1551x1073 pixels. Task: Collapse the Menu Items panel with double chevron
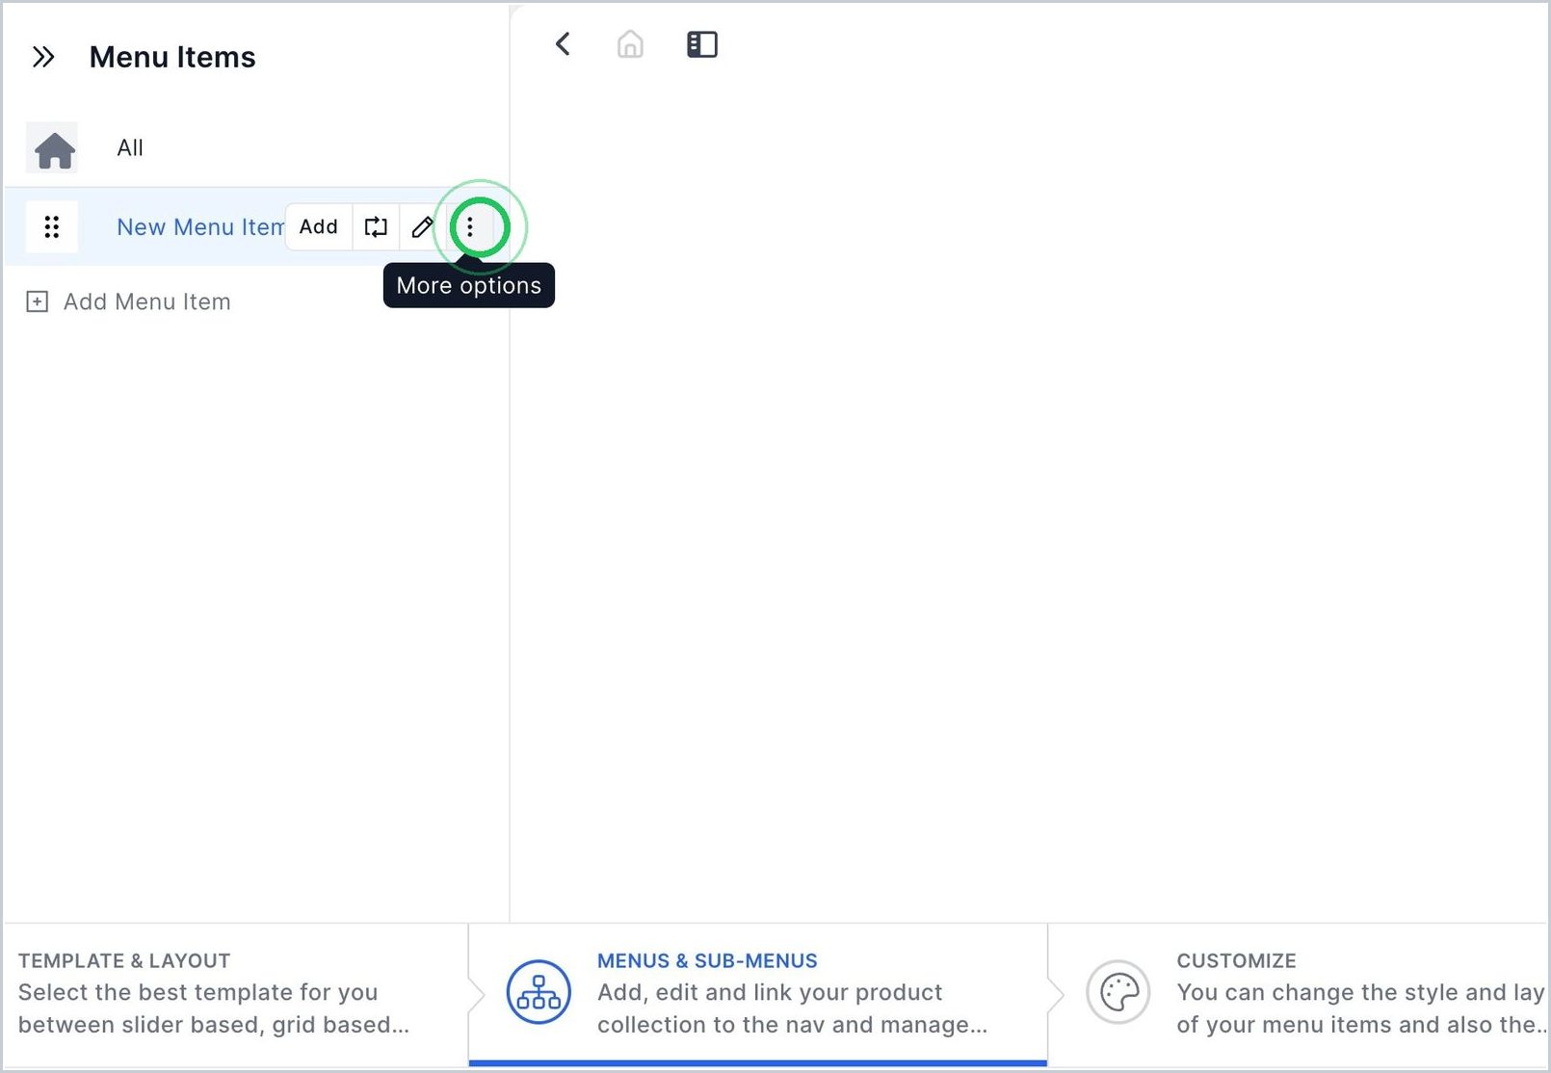[43, 58]
